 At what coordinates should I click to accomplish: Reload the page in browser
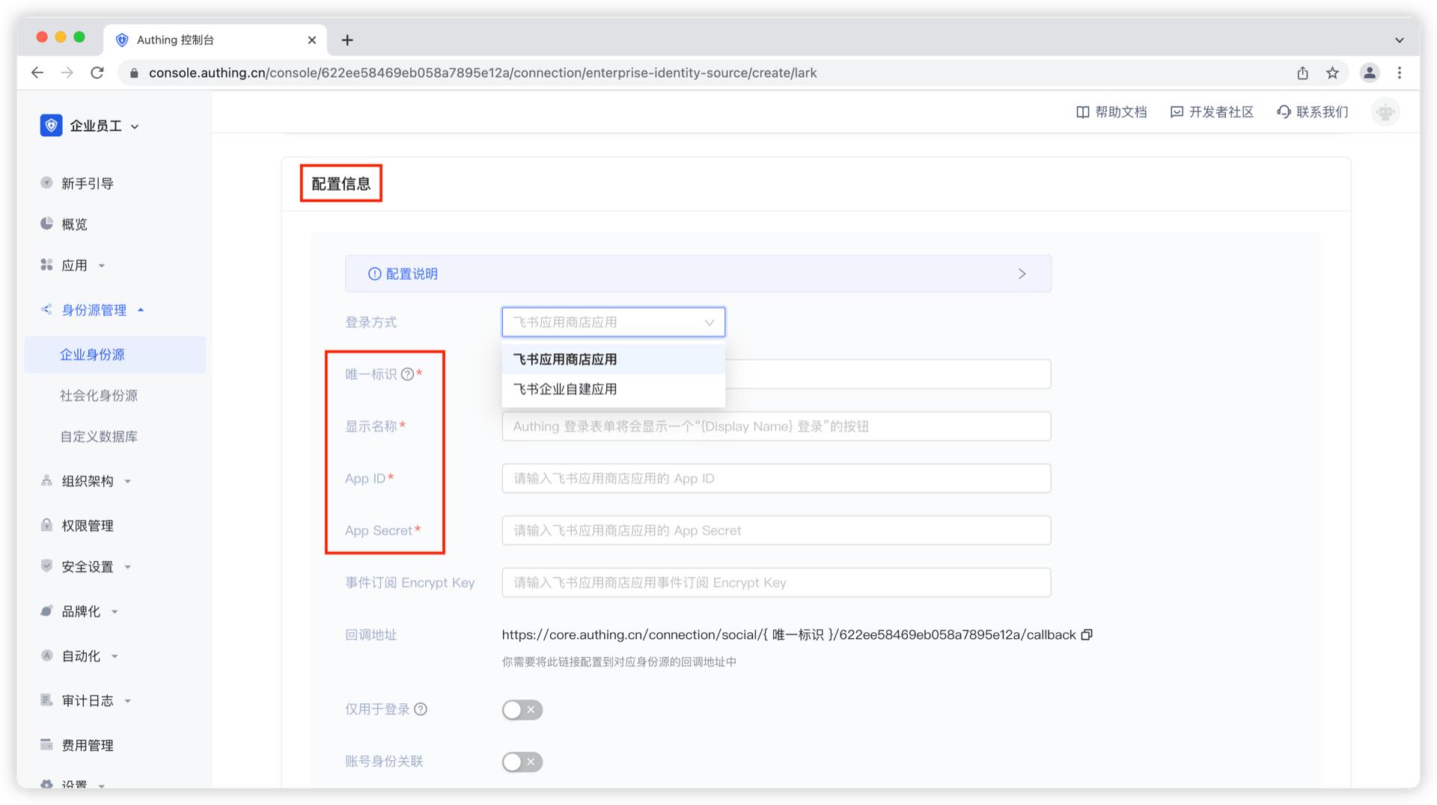tap(97, 73)
